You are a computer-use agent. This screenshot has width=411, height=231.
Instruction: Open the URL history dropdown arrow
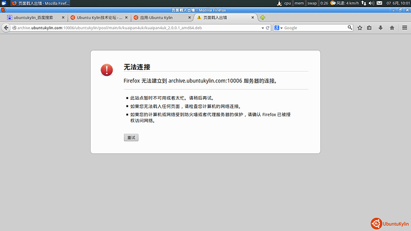(263, 28)
